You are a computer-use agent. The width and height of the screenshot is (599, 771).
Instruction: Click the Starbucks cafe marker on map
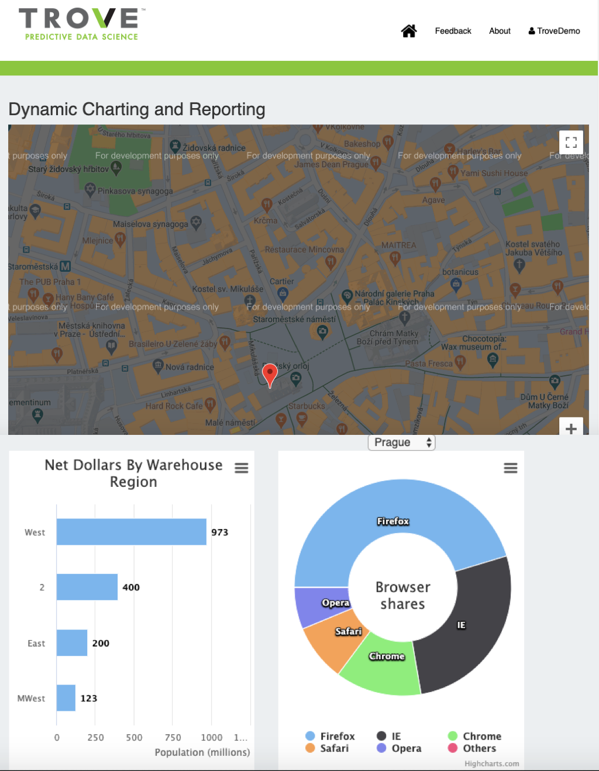point(302,417)
